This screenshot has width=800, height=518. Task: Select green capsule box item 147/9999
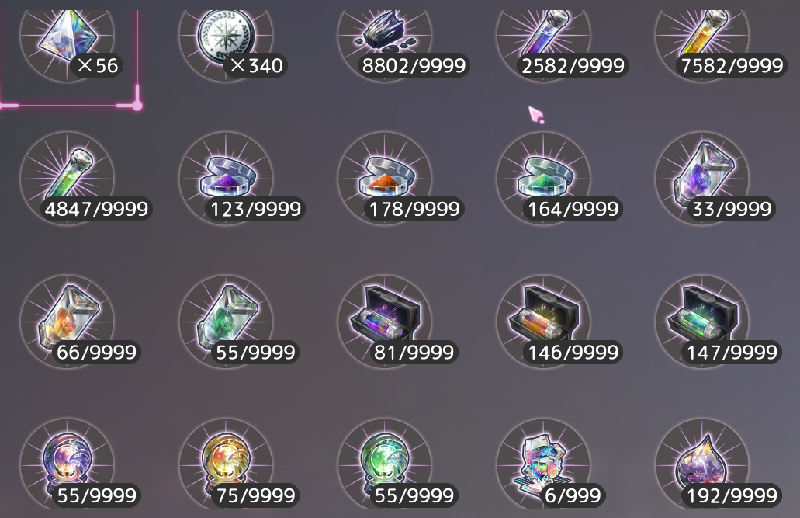coord(702,322)
